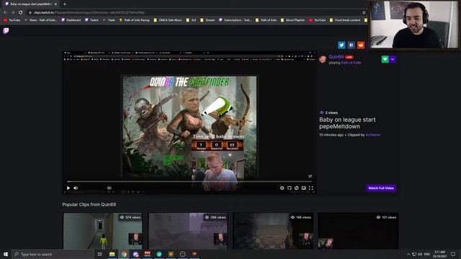Image resolution: width=461 pixels, height=259 pixels.
Task: Open Dashboard bookmark
Action: coord(71,20)
